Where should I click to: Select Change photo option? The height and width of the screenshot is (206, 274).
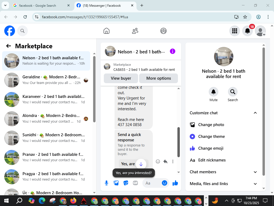tap(223, 125)
